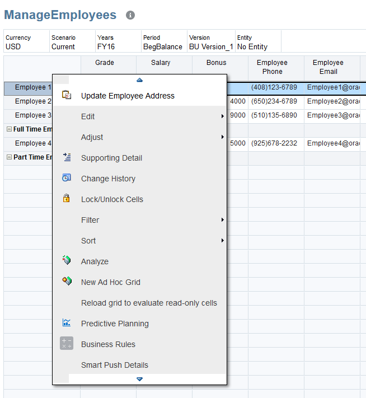This screenshot has height=398, width=366.
Task: Select the Employee 1 row header
Action: tap(28, 88)
